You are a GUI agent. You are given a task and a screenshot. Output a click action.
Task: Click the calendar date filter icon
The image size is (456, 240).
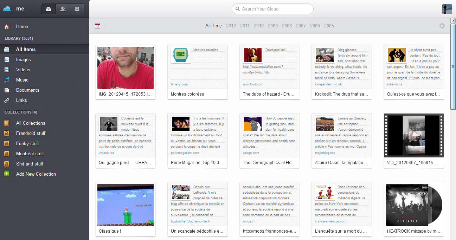[x=97, y=26]
